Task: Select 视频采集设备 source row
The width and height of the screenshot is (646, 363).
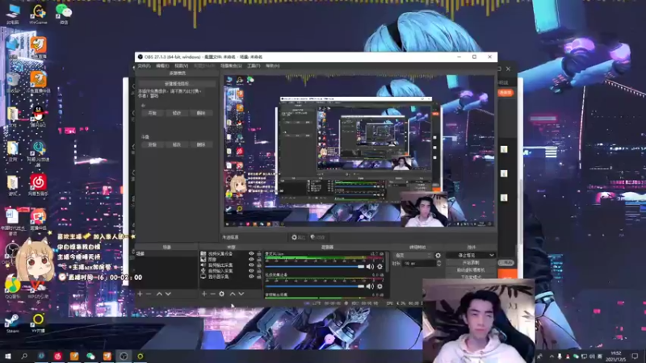Action: coord(231,254)
